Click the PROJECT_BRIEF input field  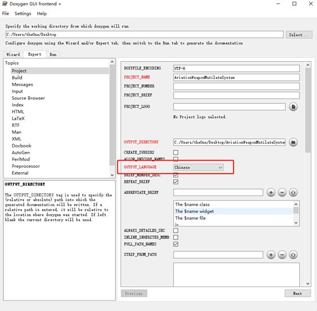pyautogui.click(x=236, y=95)
